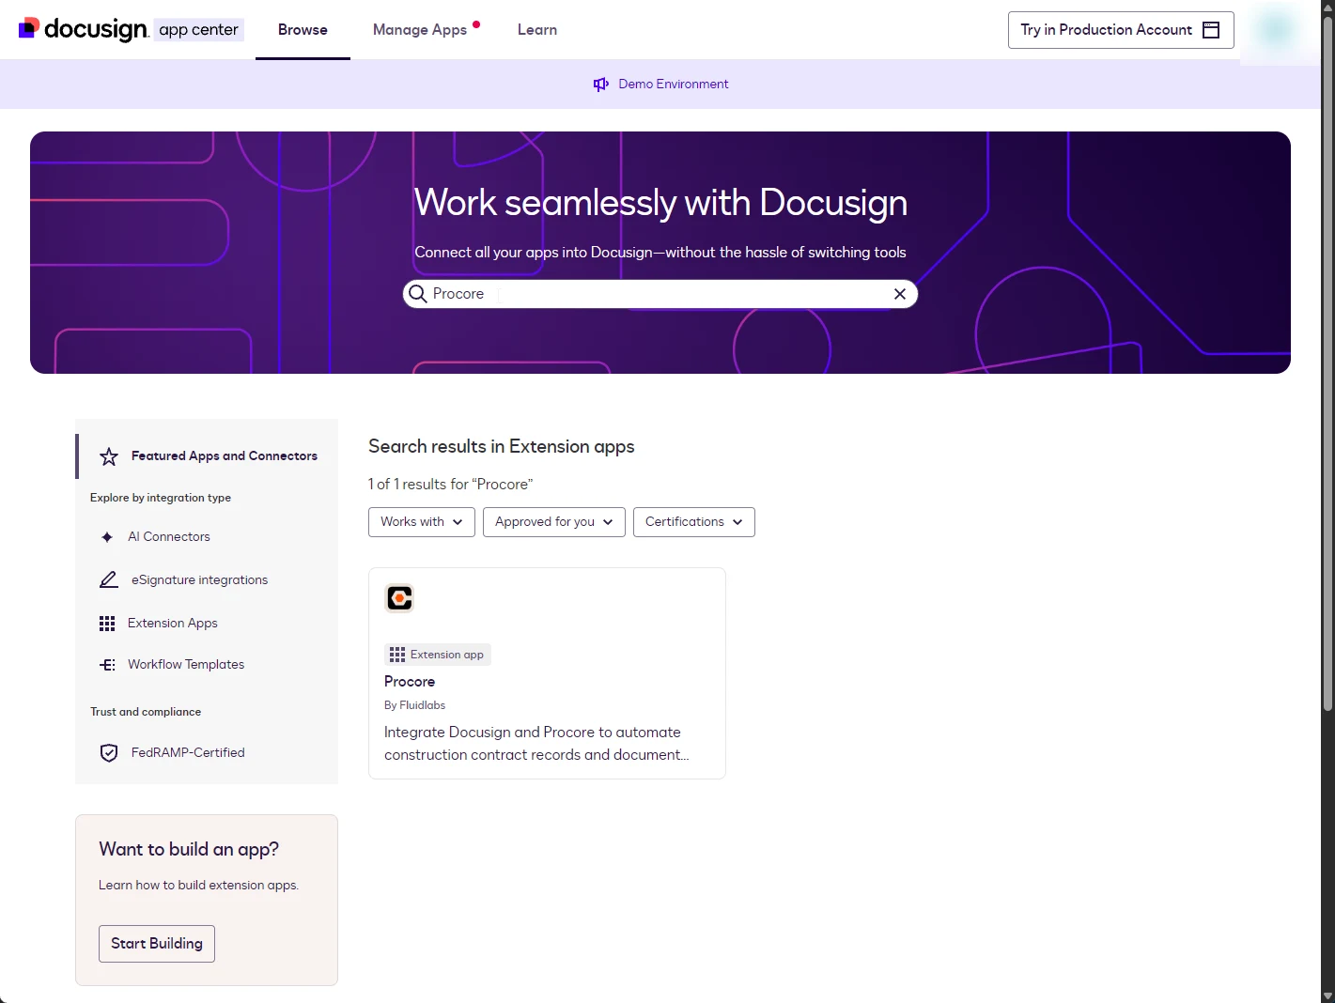The width and height of the screenshot is (1335, 1003).
Task: Click the Manage Apps red notification dot
Action: pyautogui.click(x=476, y=24)
